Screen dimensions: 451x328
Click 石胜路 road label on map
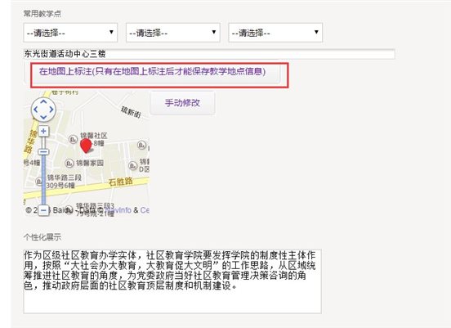point(121,182)
